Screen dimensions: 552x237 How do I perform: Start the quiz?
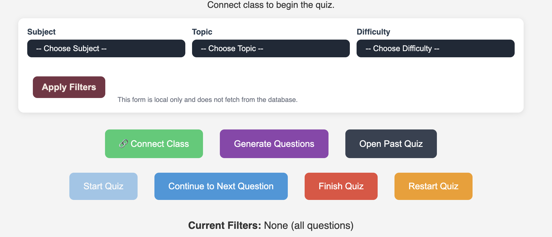click(103, 186)
